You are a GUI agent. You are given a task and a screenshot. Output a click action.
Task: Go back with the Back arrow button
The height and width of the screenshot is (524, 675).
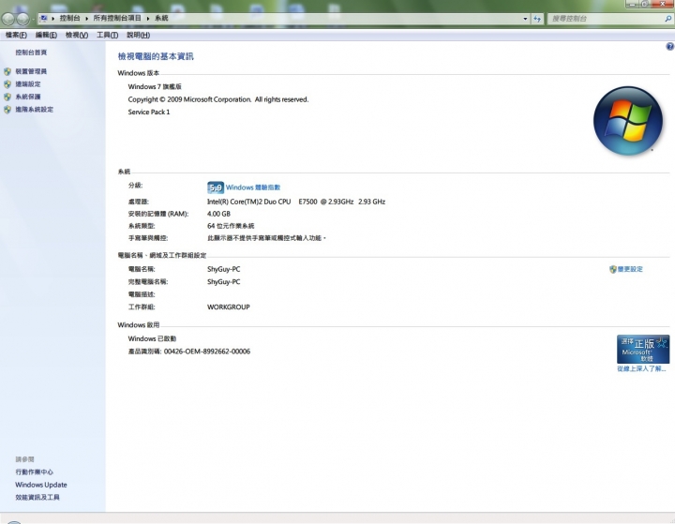pos(8,19)
